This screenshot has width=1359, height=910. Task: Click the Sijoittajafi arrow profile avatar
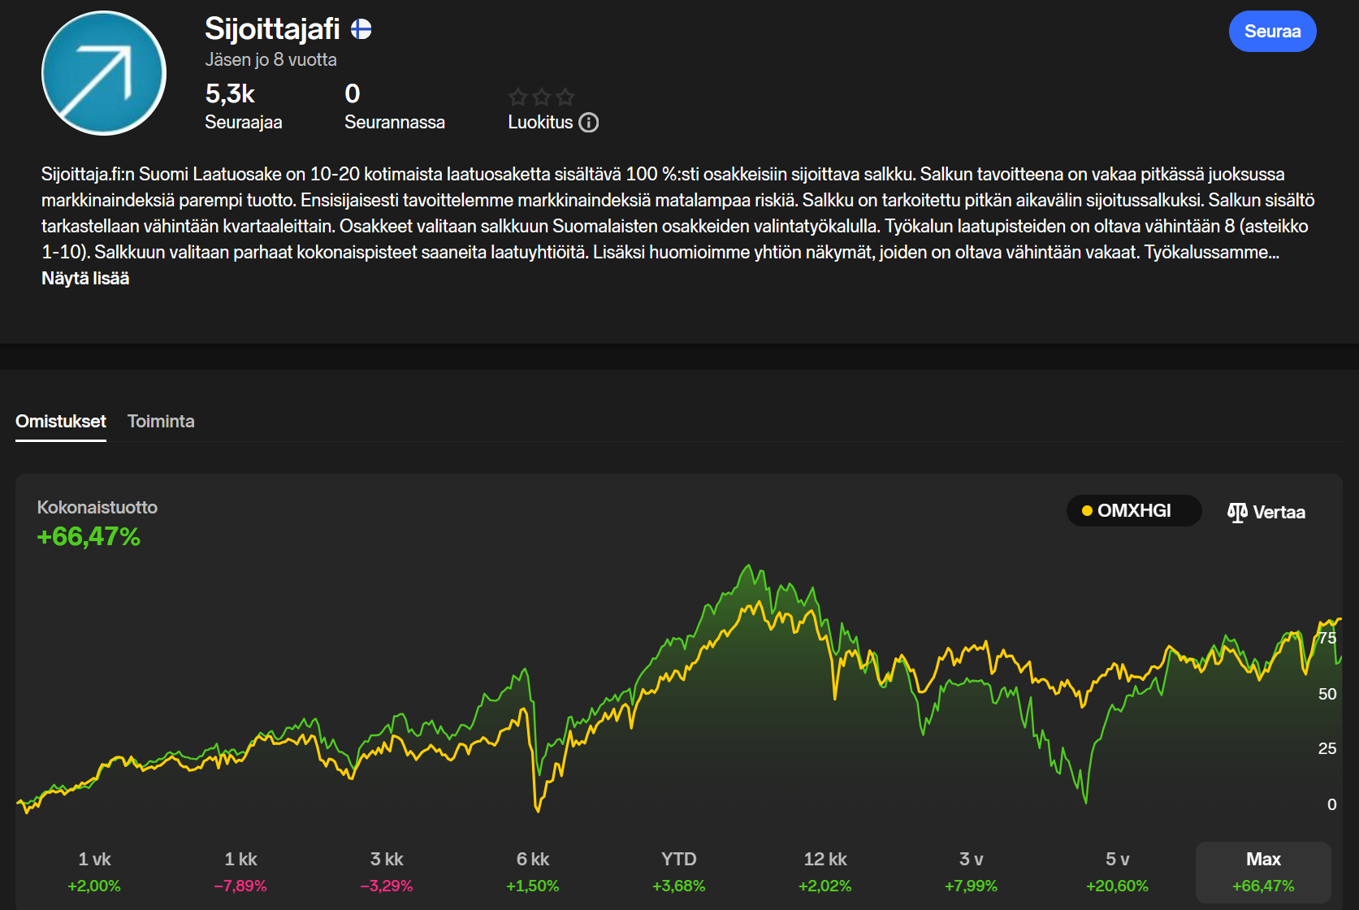click(104, 73)
